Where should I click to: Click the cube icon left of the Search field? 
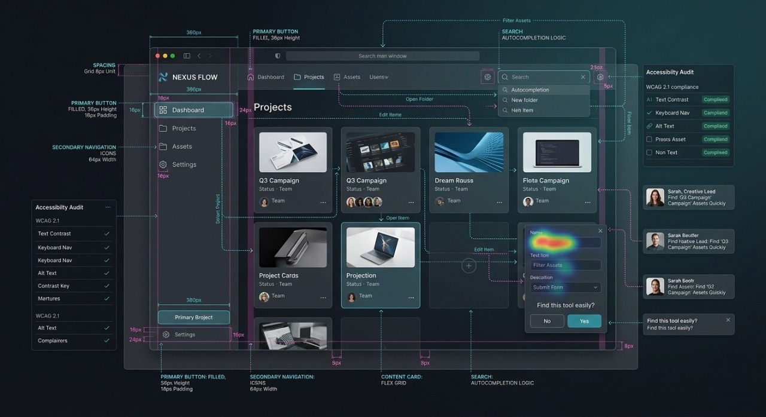pos(488,77)
